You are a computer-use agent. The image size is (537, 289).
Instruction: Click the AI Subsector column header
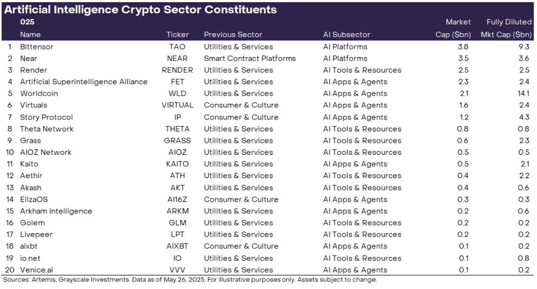(x=346, y=34)
